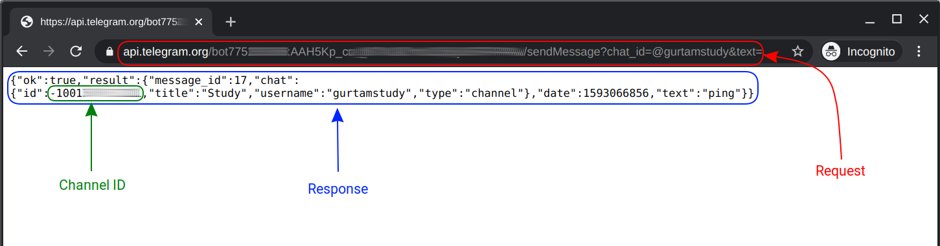
Task: Click the Incognito label text
Action: tap(871, 52)
